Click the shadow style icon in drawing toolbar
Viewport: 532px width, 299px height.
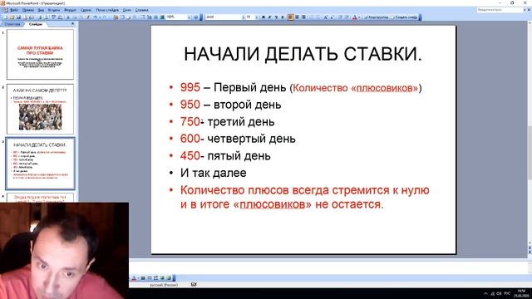click(x=162, y=278)
